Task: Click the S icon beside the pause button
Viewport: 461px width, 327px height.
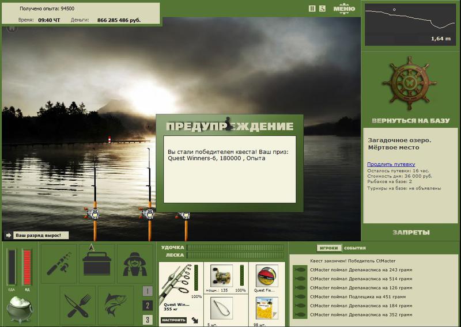Action: point(323,9)
